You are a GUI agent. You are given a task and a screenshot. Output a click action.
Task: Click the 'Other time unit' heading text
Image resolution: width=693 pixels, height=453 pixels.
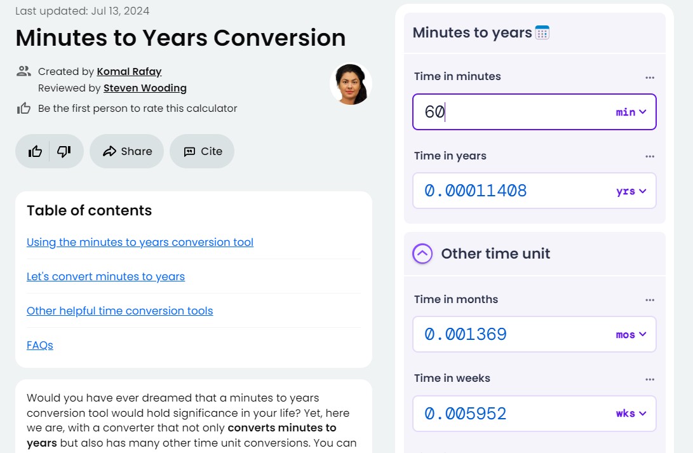coord(495,254)
